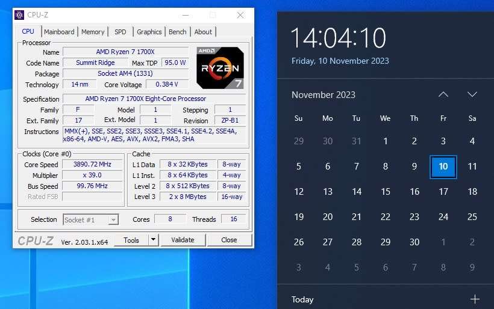This screenshot has width=494, height=309.
Task: Open the Socket #1 selection combo box
Action: (x=91, y=219)
